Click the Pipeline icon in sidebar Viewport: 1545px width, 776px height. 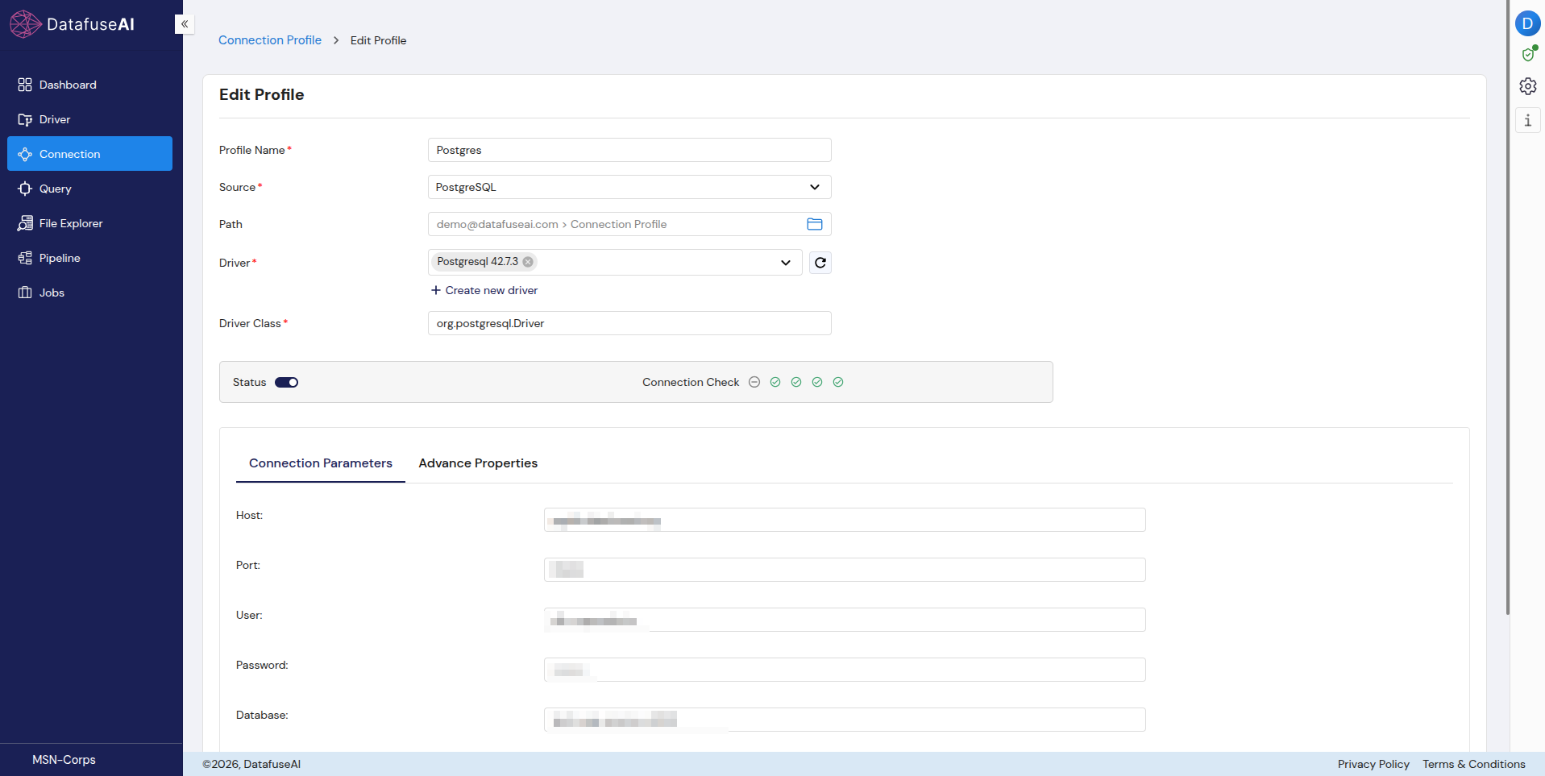coord(25,258)
